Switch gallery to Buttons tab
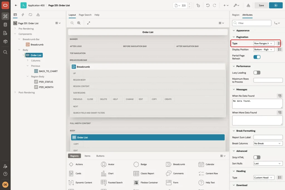 tap(100, 156)
